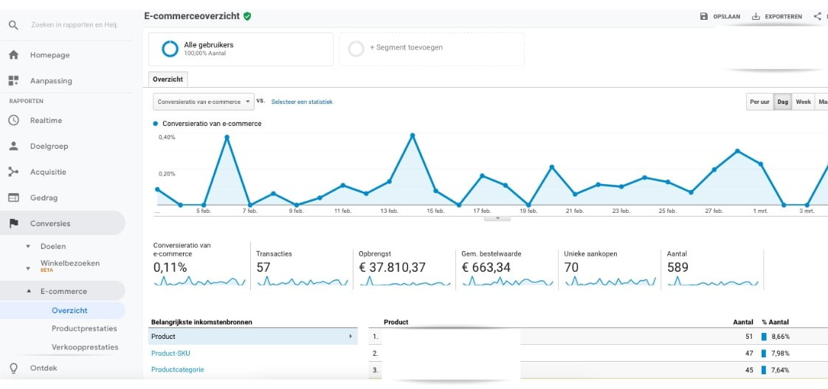828x389 pixels.
Task: Click Selecteer een statistiek link
Action: [302, 102]
